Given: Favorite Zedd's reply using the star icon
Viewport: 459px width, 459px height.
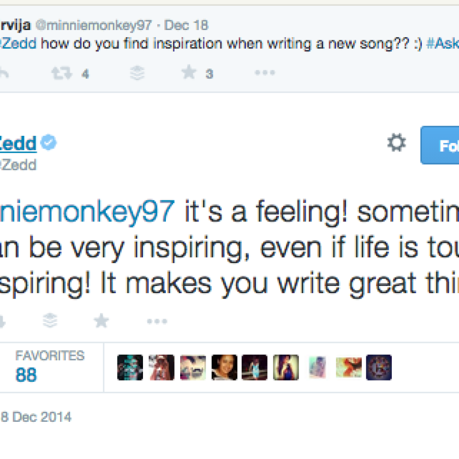Looking at the screenshot, I should tap(101, 320).
